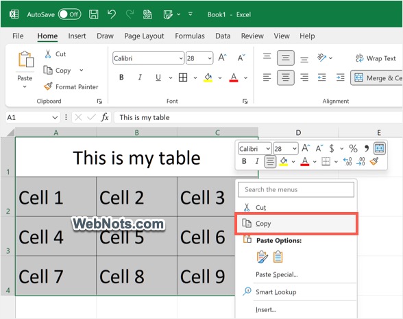Choose Copy from the context menu
403x319 pixels.
pyautogui.click(x=296, y=224)
